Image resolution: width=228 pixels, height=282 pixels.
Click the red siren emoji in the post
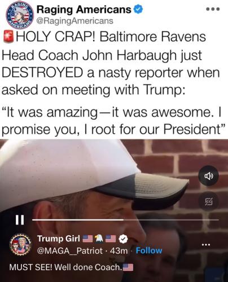[x=8, y=37]
